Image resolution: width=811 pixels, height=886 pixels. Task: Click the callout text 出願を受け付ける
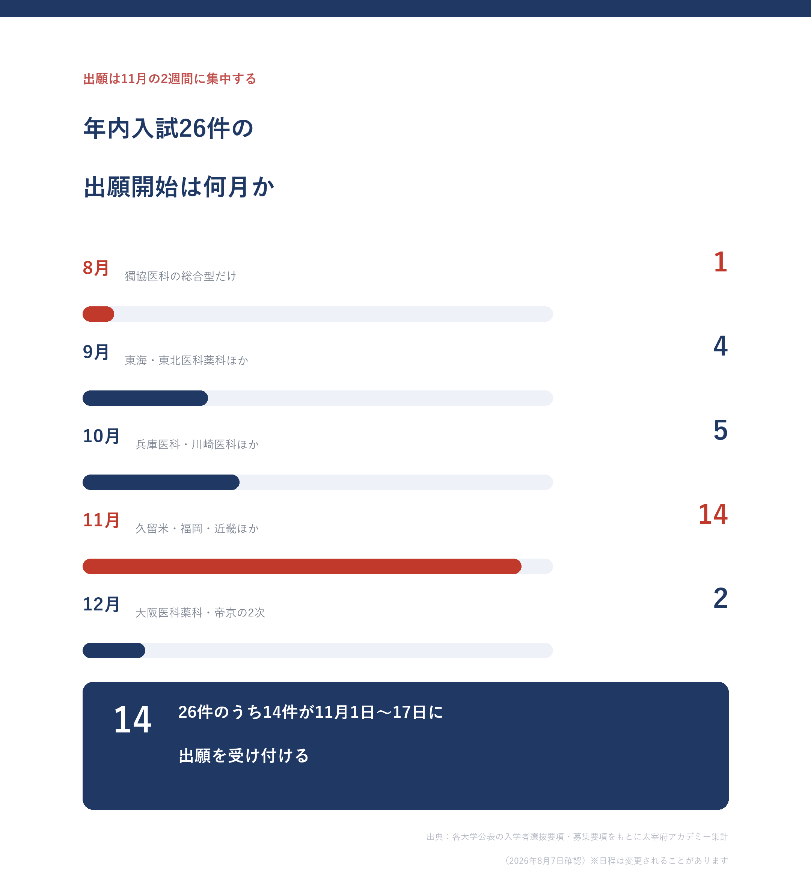(244, 755)
